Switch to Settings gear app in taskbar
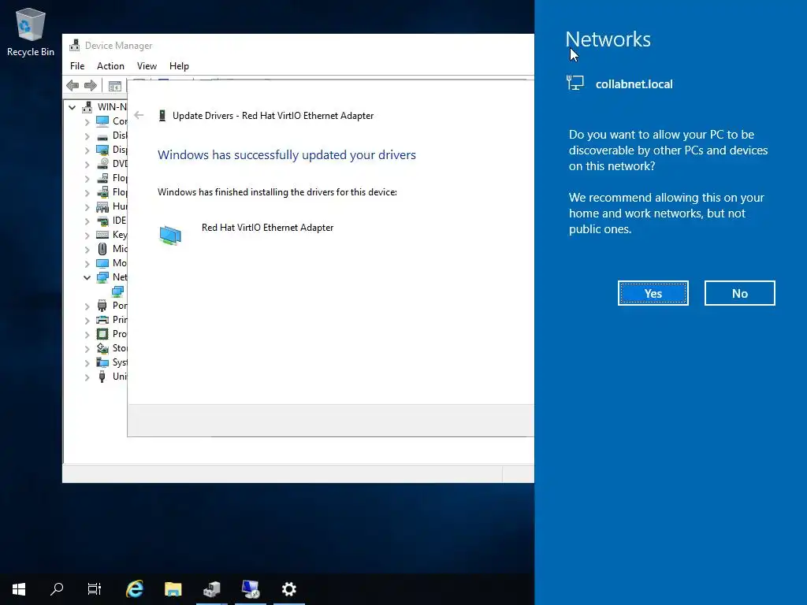 coord(288,588)
